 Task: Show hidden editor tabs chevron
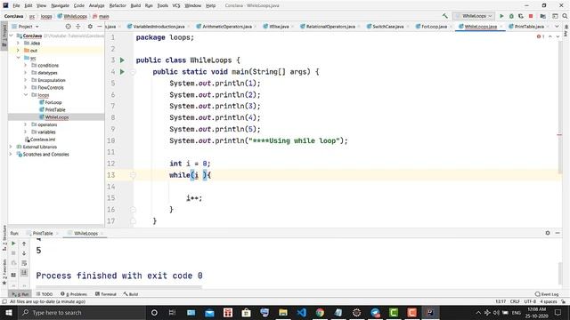click(557, 27)
